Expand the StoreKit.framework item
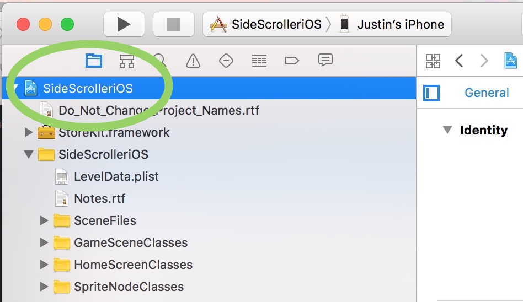523x302 pixels. pos(29,132)
